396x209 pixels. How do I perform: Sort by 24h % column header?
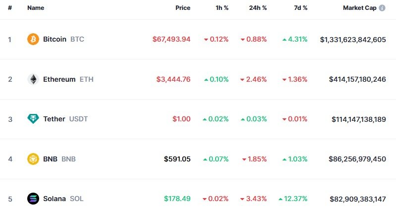point(258,8)
